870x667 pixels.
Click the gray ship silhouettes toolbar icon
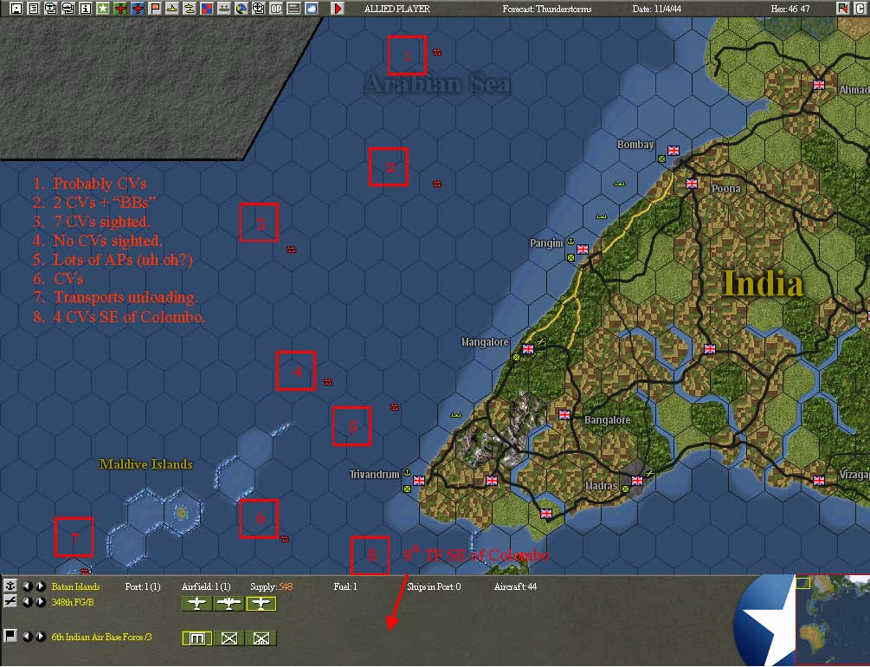(x=223, y=9)
